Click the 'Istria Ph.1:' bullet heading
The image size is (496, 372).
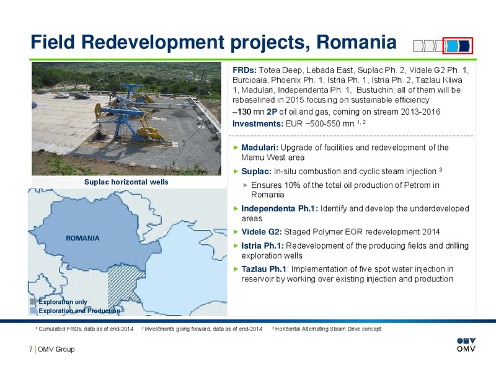click(262, 246)
